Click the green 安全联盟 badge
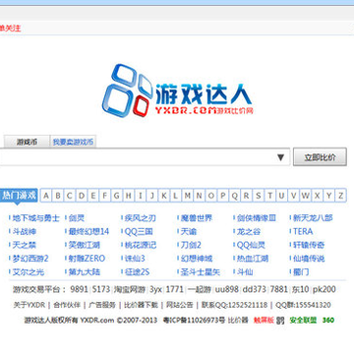The width and height of the screenshot is (354, 354). [x=303, y=321]
